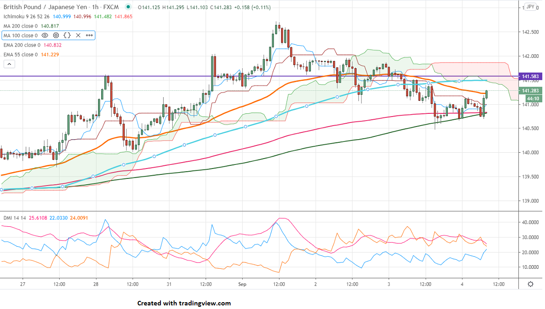Remove the MA 100 indicator

coord(78,35)
